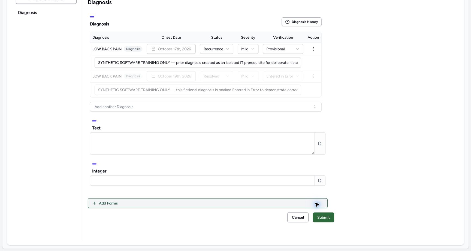This screenshot has height=251, width=471.
Task: Open action menu for Recurrence diagnosis row
Action: click(x=313, y=49)
